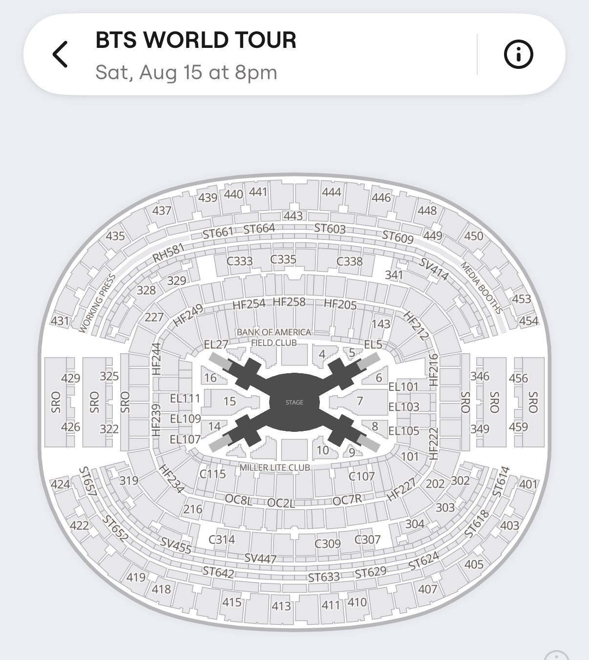Viewport: 589px width, 660px height.
Task: Pick upper section 413
Action: (281, 606)
